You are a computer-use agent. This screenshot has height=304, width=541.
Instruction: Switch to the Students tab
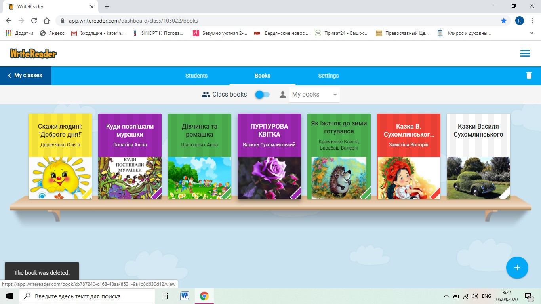[x=196, y=76]
